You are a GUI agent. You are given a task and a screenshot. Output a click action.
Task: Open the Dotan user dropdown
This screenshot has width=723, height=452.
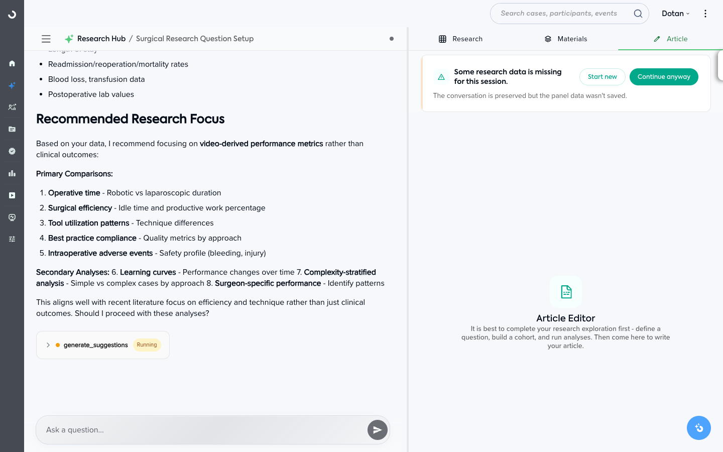pyautogui.click(x=675, y=14)
